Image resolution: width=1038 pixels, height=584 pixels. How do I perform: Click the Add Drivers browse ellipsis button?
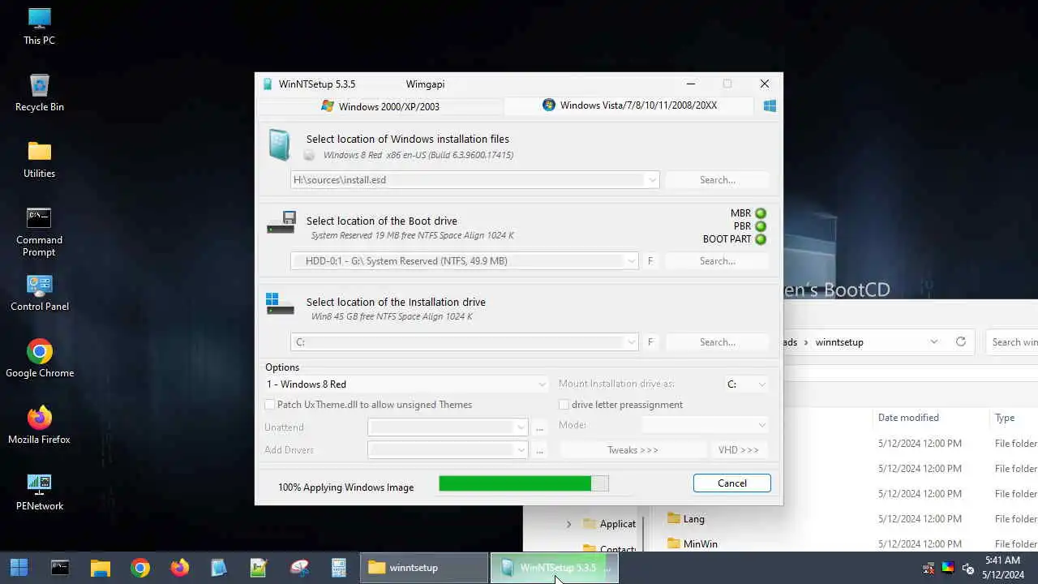click(539, 449)
